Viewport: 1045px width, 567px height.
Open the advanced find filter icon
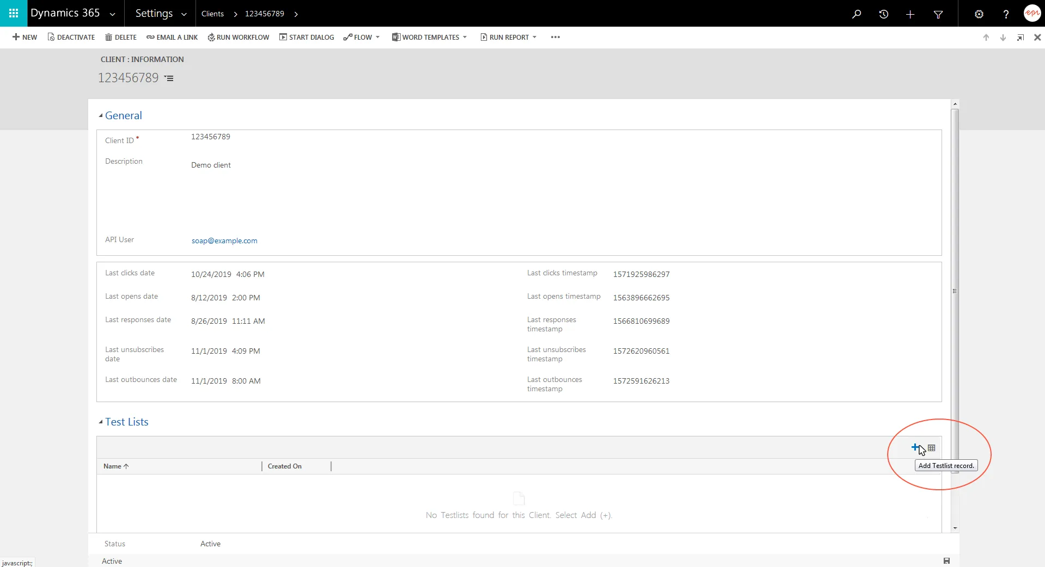pos(938,14)
